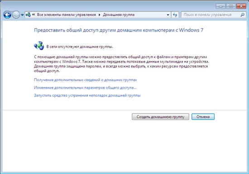Click the 'Создать домашнюю группу' button
This screenshot has height=174, width=249.
(160, 117)
